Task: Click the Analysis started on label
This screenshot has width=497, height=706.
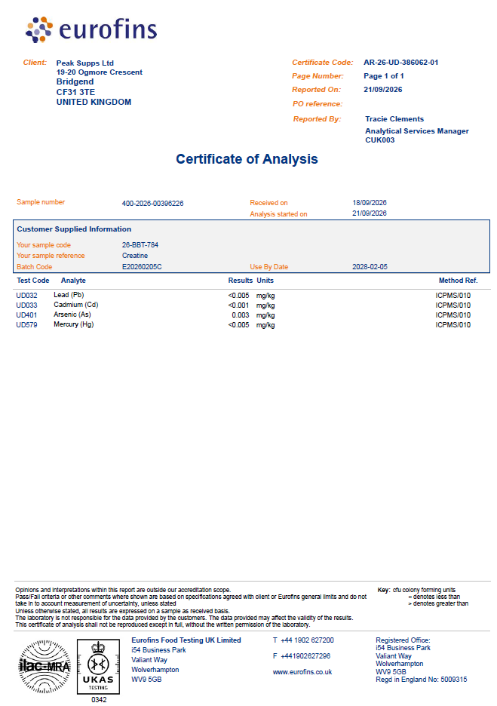Action: coord(278,214)
